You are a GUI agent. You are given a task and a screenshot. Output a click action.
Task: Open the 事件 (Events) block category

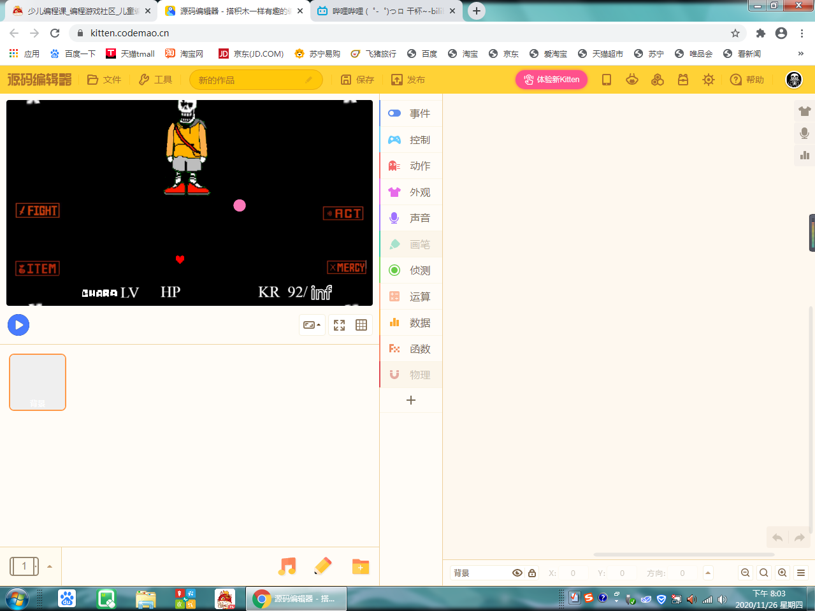[x=411, y=113]
